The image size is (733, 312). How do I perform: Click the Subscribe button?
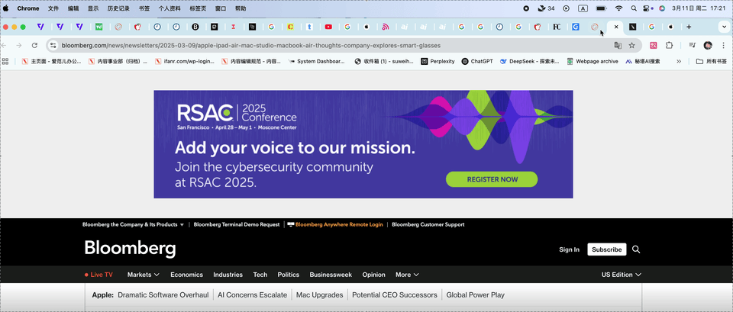(x=606, y=249)
